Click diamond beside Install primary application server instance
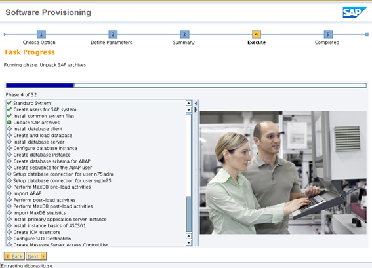Viewport: 372px width, 268px height. [9, 219]
